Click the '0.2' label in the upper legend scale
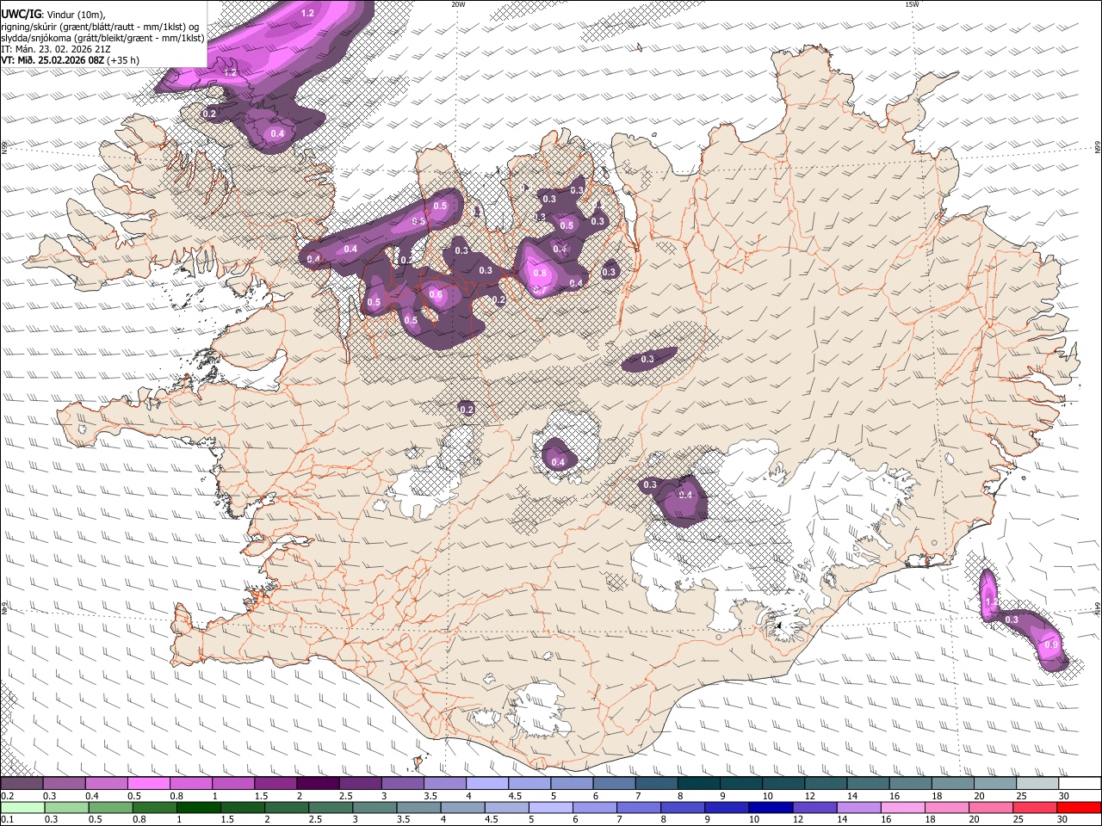The height and width of the screenshot is (826, 1102). (7, 796)
